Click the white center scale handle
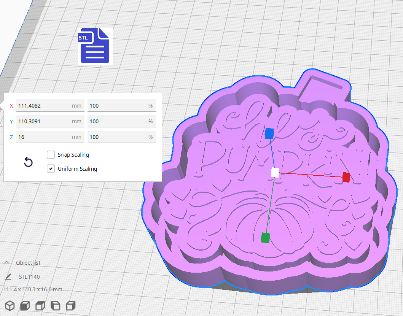 click(275, 172)
